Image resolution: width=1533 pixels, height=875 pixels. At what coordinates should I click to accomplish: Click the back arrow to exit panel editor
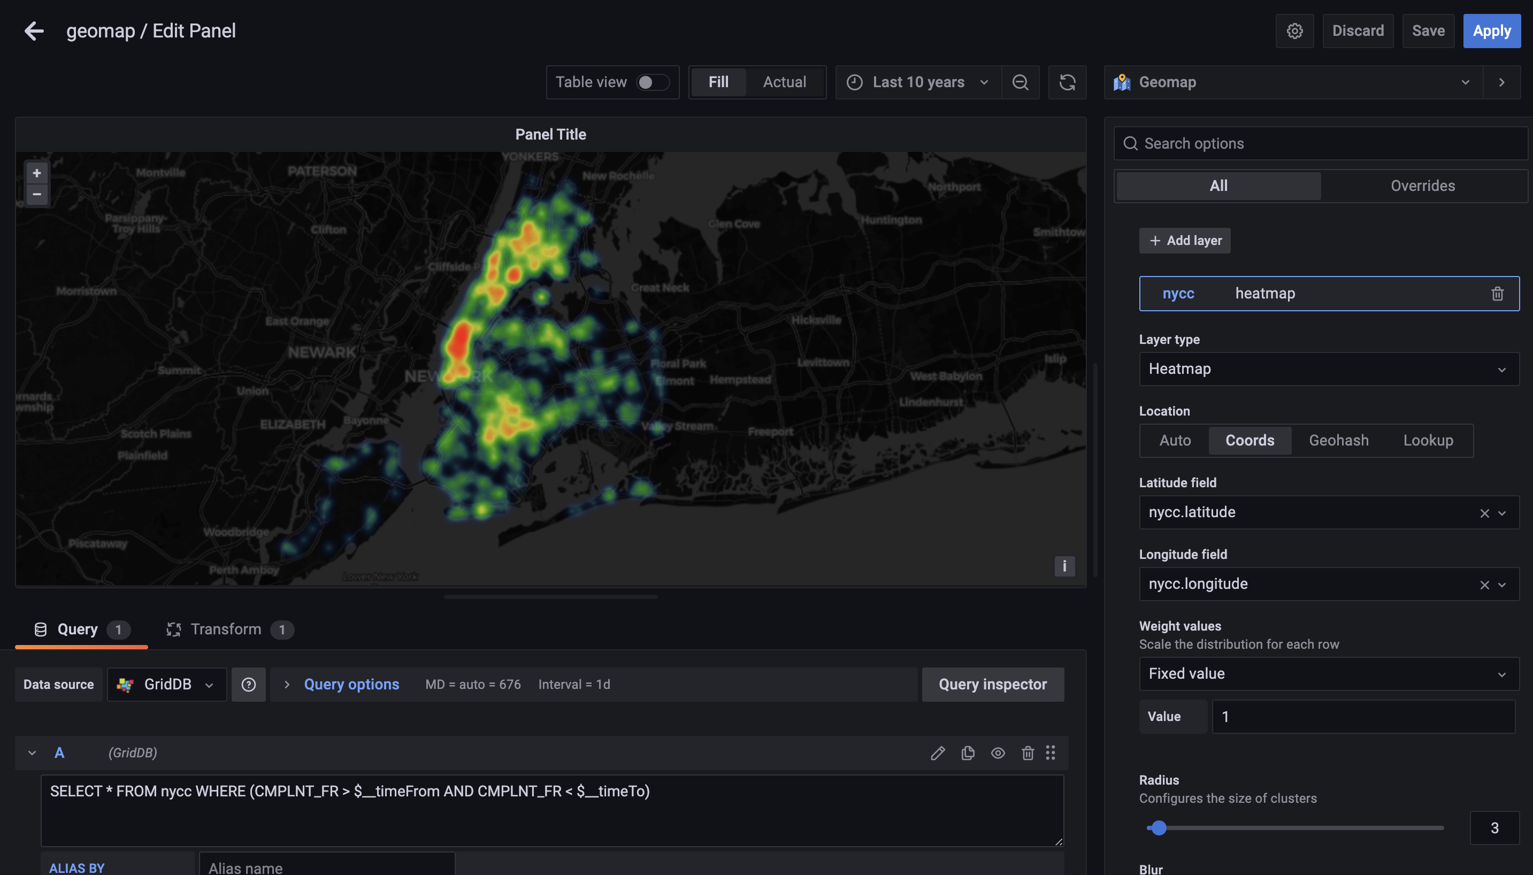pos(34,30)
